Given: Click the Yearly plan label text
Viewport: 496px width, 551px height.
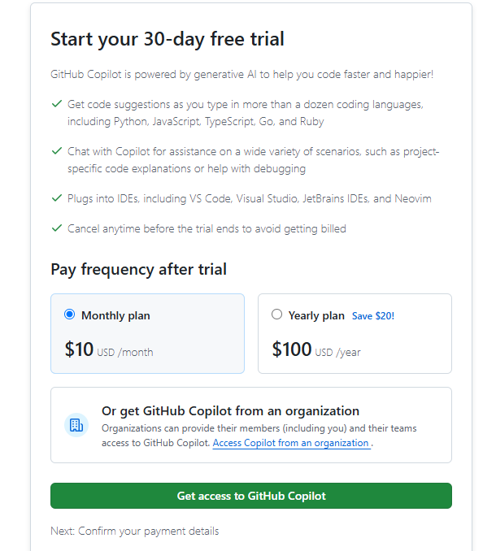Looking at the screenshot, I should pyautogui.click(x=316, y=315).
